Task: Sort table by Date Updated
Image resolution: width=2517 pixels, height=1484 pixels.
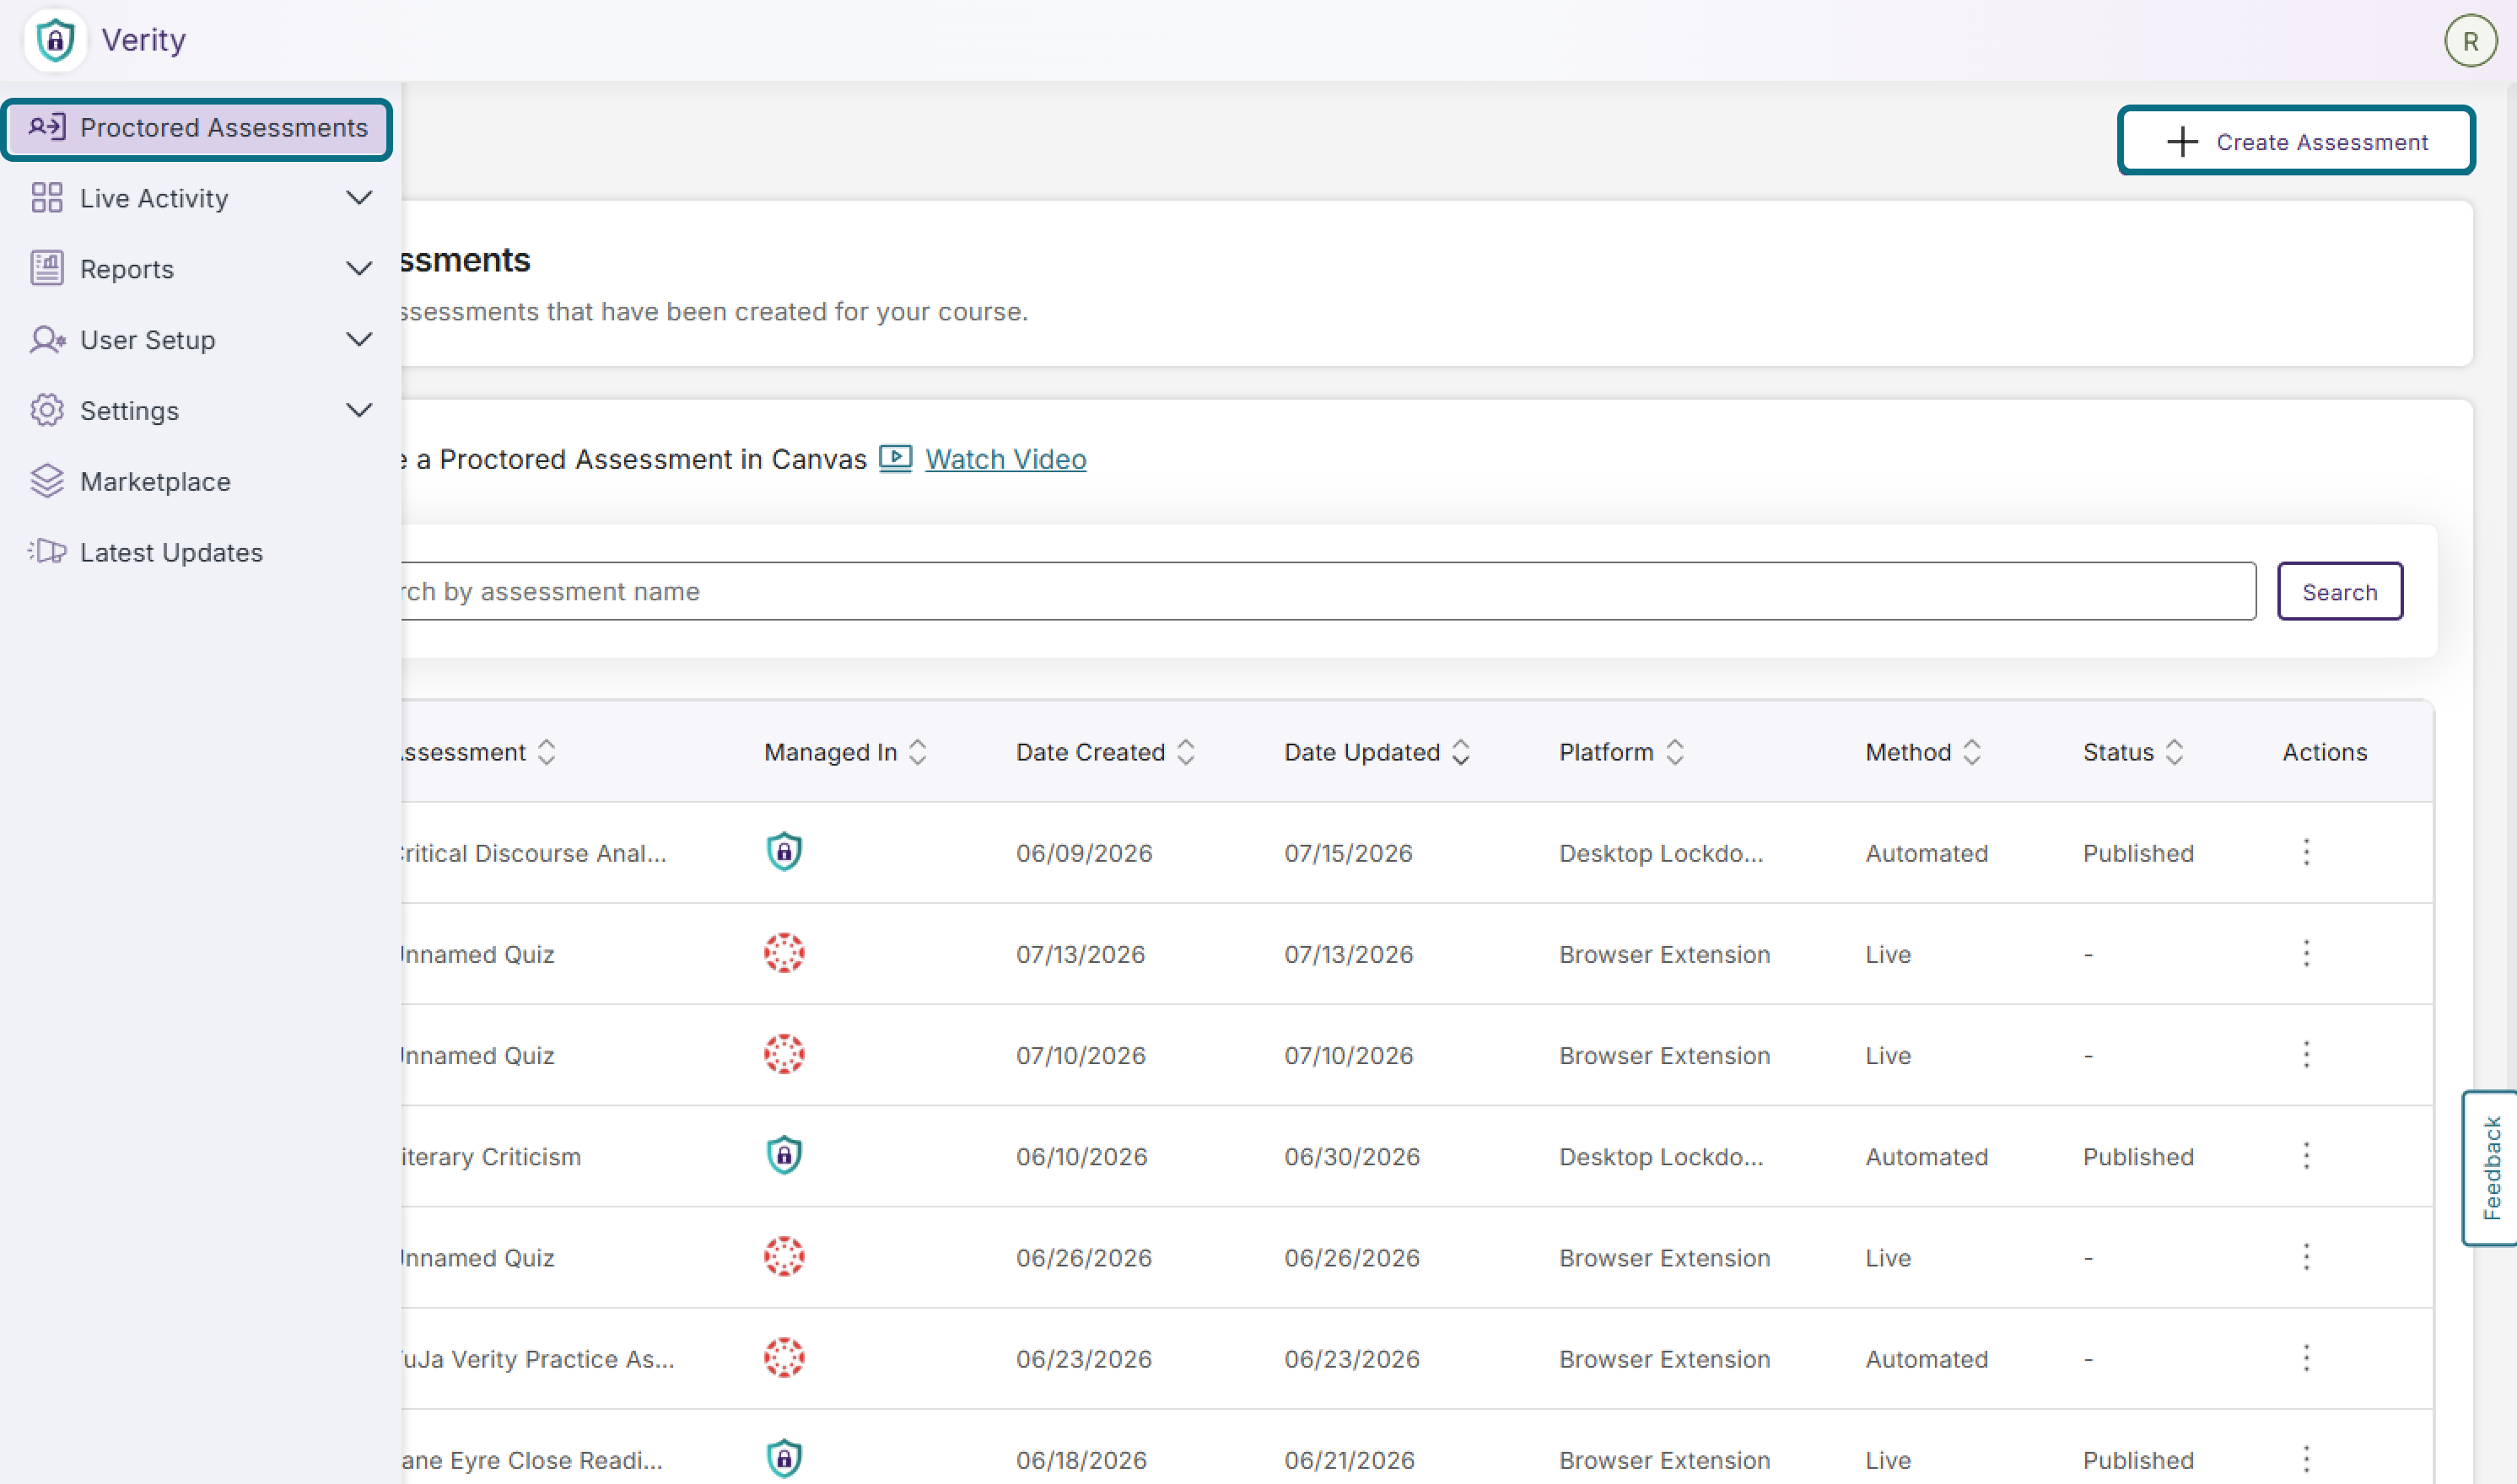Action: click(x=1461, y=752)
